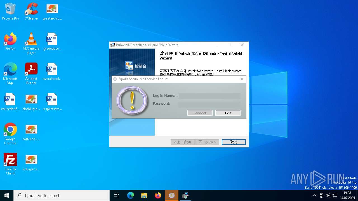Click the Opolis dialog title bar icon
This screenshot has width=358, height=201.
click(115, 79)
